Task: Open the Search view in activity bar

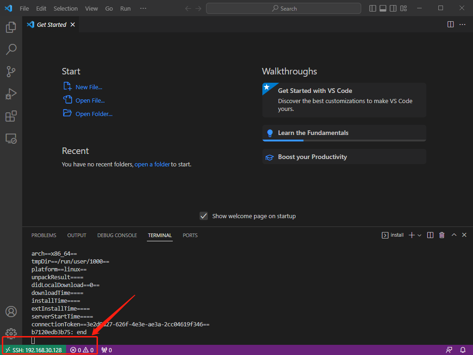Action: [x=11, y=49]
